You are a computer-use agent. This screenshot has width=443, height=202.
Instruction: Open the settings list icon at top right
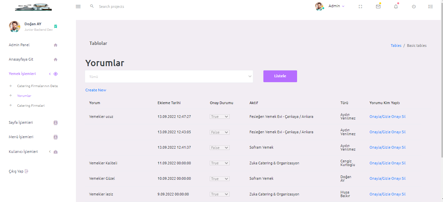431,6
